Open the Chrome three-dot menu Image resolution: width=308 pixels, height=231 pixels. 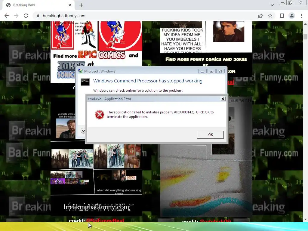[301, 16]
